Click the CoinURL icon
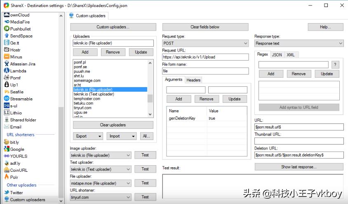348x204 pixels. (7, 170)
